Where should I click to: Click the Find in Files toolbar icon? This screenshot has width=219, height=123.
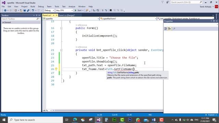[87, 11]
